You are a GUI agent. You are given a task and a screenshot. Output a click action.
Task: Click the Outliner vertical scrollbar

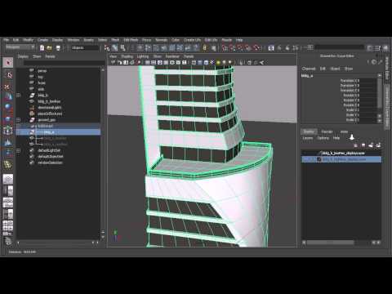pyautogui.click(x=103, y=152)
